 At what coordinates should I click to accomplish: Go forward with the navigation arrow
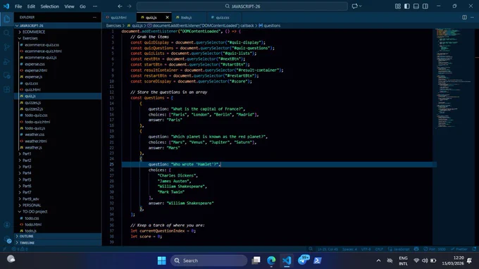(x=129, y=6)
